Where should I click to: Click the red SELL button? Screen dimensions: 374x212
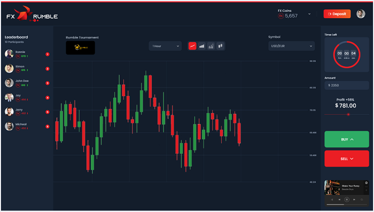(347, 159)
